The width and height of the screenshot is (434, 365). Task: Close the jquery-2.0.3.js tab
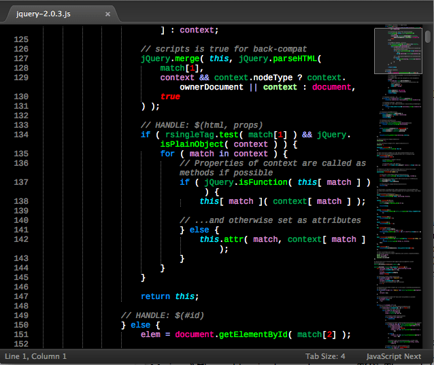click(107, 14)
